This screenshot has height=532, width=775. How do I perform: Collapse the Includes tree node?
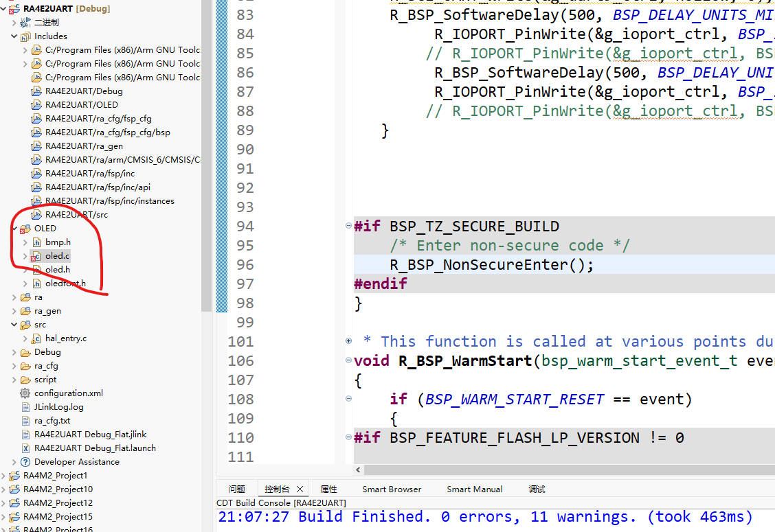tap(14, 36)
